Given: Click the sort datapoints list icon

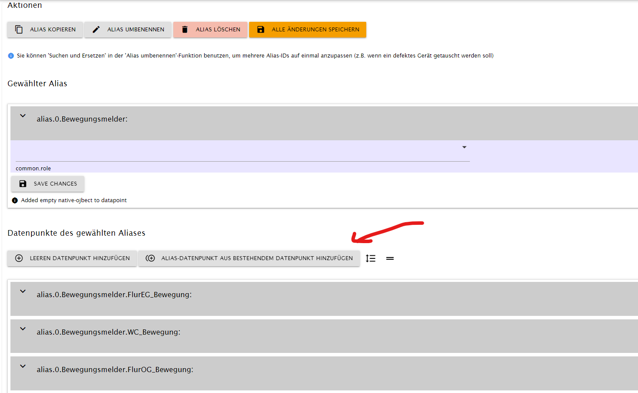Looking at the screenshot, I should (371, 258).
